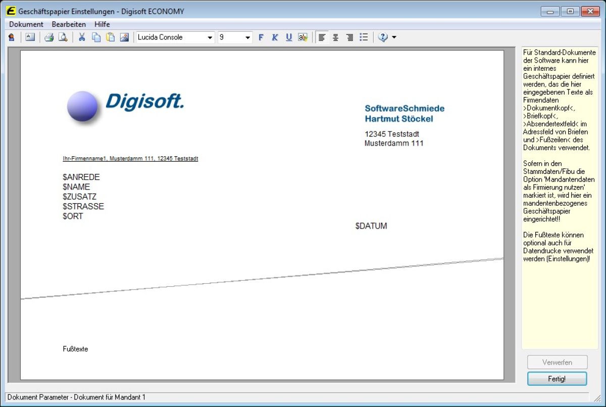Click the Fertig! button
This screenshot has width=606, height=407.
557,379
